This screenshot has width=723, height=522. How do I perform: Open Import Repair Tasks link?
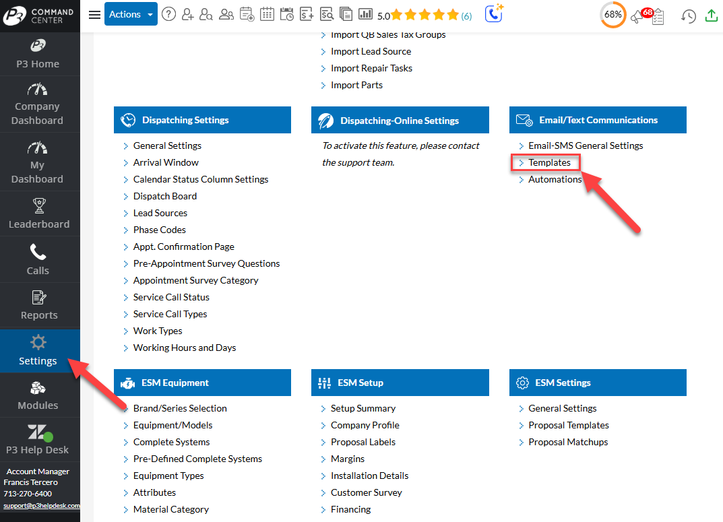tap(371, 68)
